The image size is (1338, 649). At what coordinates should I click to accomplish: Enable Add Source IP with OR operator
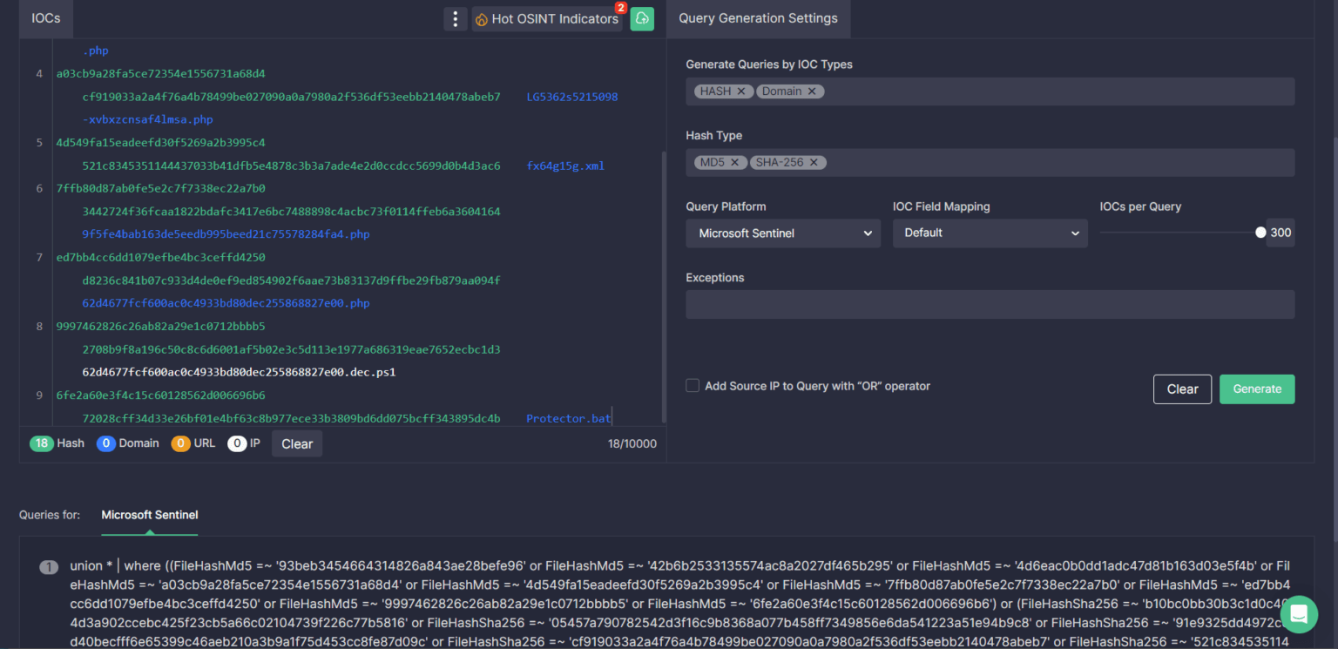coord(692,384)
